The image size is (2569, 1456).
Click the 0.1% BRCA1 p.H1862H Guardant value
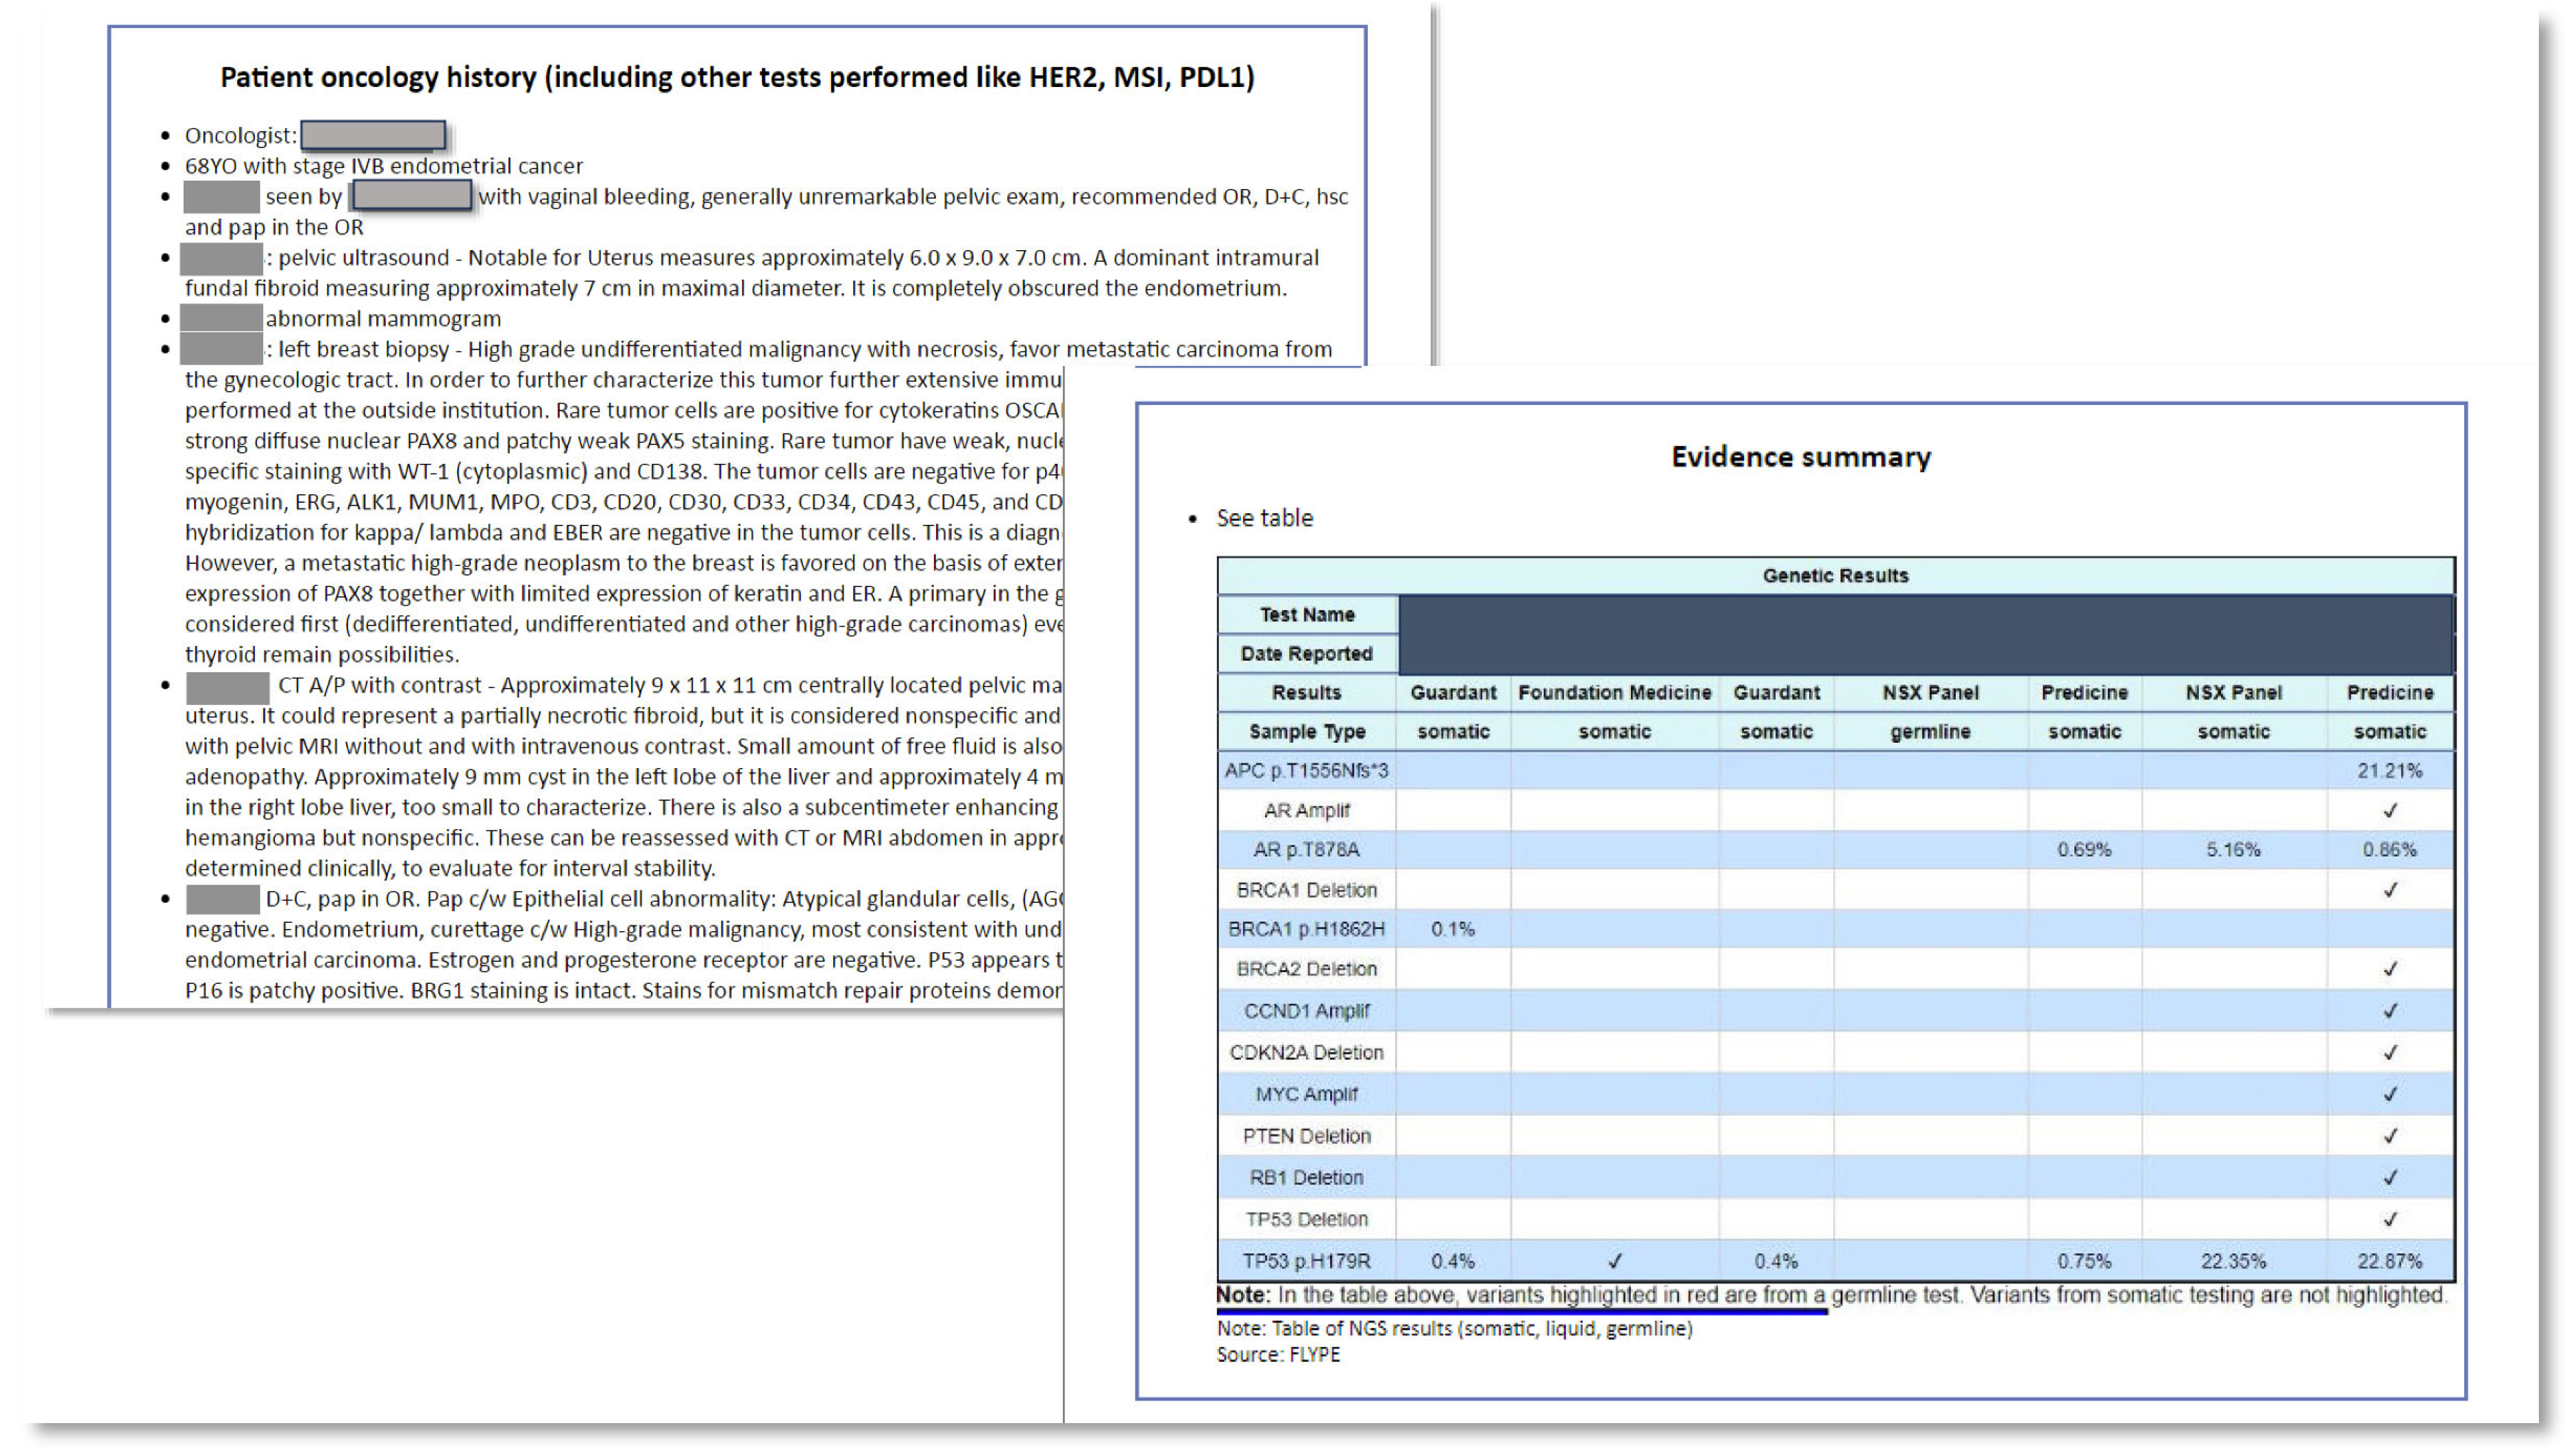coord(1452,929)
